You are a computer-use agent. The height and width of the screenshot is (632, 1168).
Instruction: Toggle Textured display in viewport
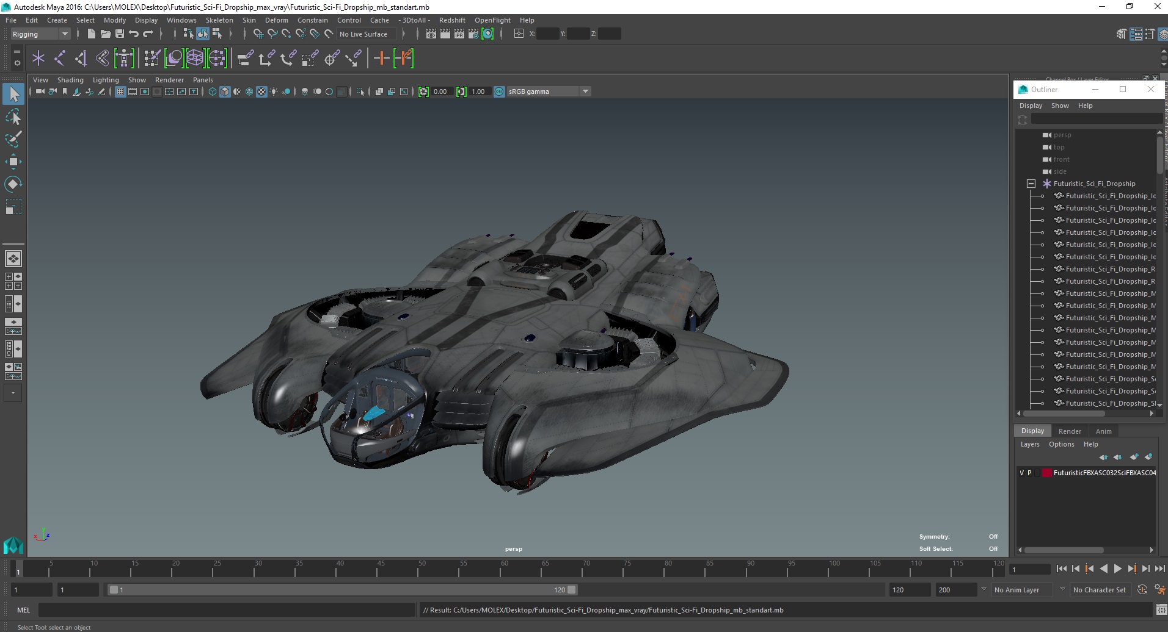(261, 92)
